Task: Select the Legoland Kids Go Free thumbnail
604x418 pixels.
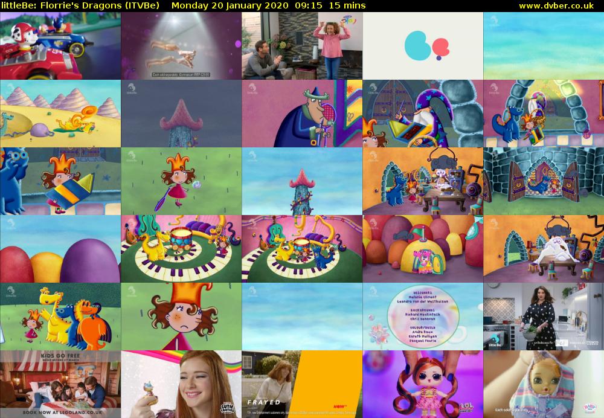Action: tap(60, 384)
